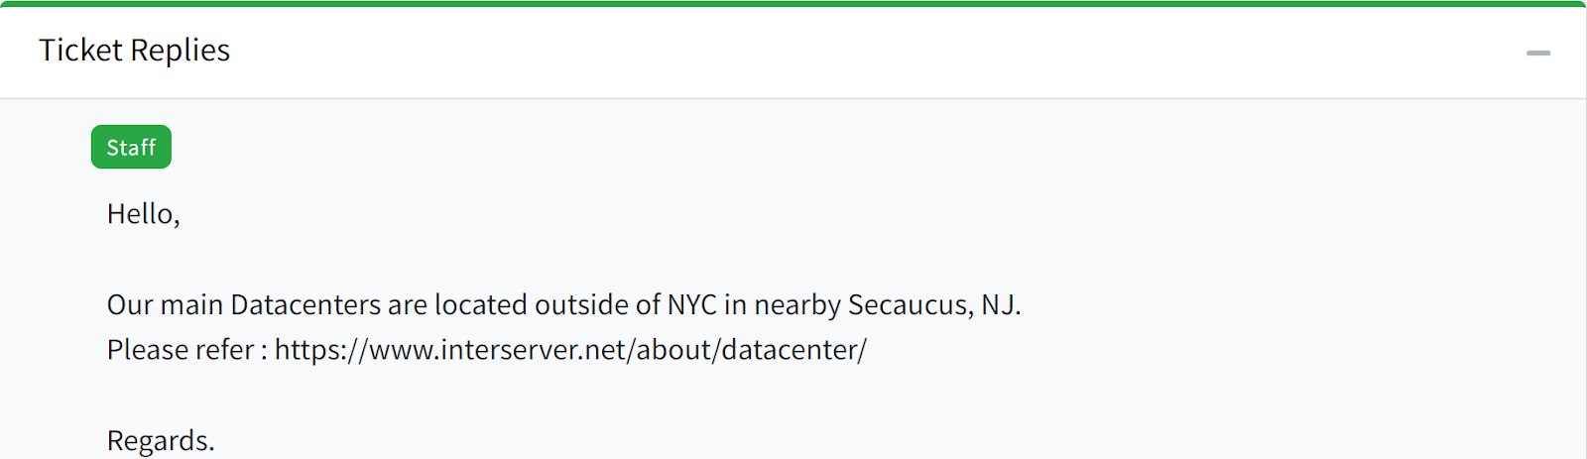The image size is (1587, 459).
Task: Click the "Hello," greeting text
Action: [143, 214]
